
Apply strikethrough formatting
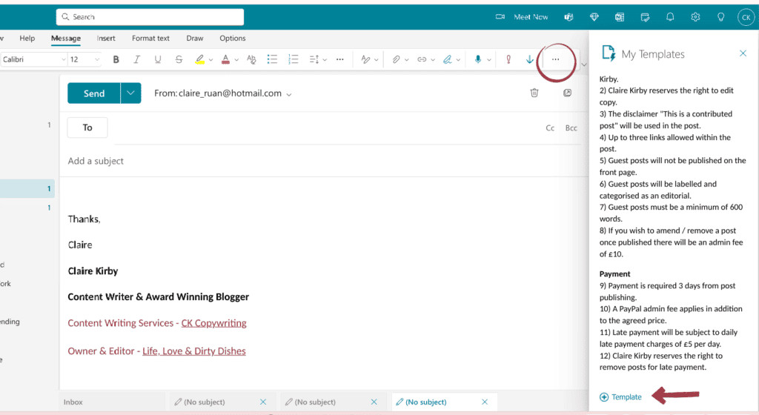point(179,59)
